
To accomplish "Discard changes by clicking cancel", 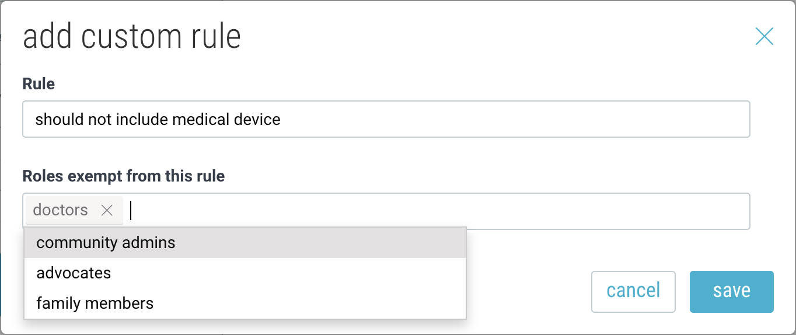I will coord(633,291).
